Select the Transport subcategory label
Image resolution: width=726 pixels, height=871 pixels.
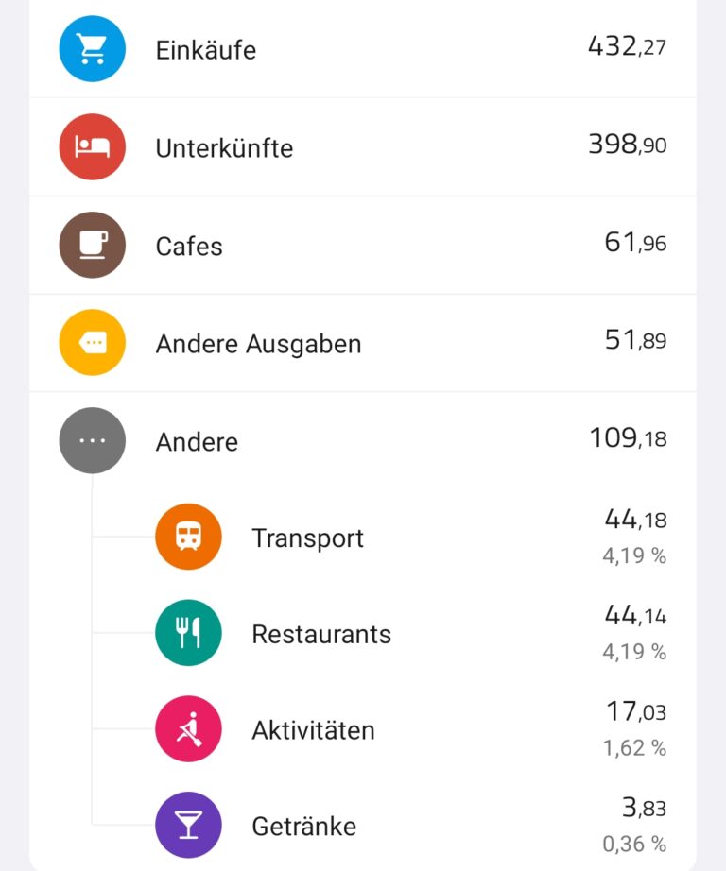[308, 538]
